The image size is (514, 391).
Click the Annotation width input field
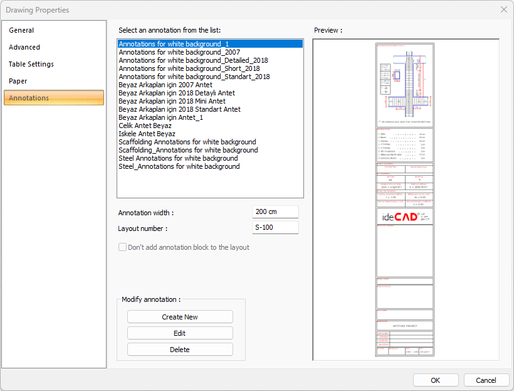click(275, 212)
